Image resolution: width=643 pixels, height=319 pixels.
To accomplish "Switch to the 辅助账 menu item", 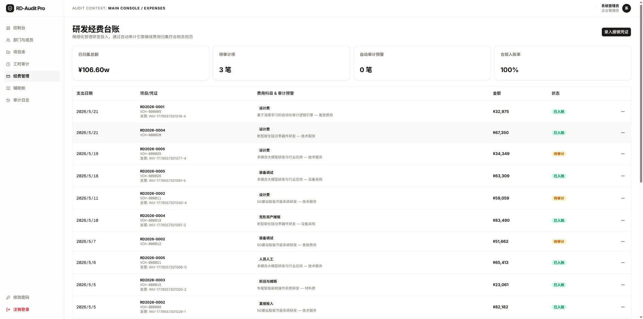I will coord(32,88).
